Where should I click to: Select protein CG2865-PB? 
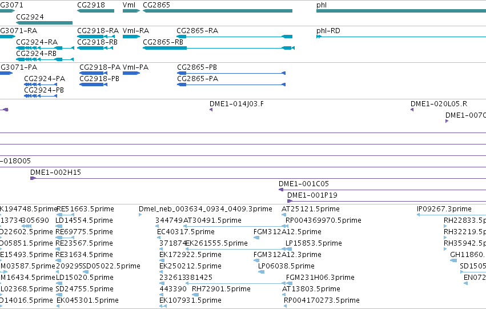click(x=231, y=73)
